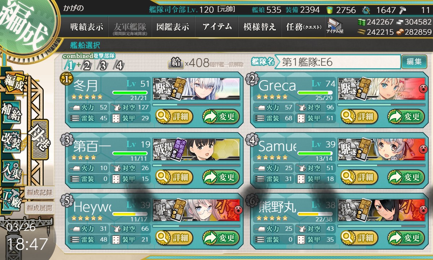Open the 編成 organize sidebar icon
Screen dimensions: 433x260
(x=12, y=83)
